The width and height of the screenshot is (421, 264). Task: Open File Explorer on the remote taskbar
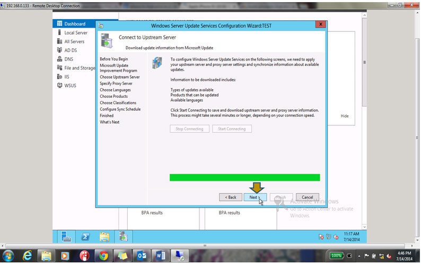104,237
